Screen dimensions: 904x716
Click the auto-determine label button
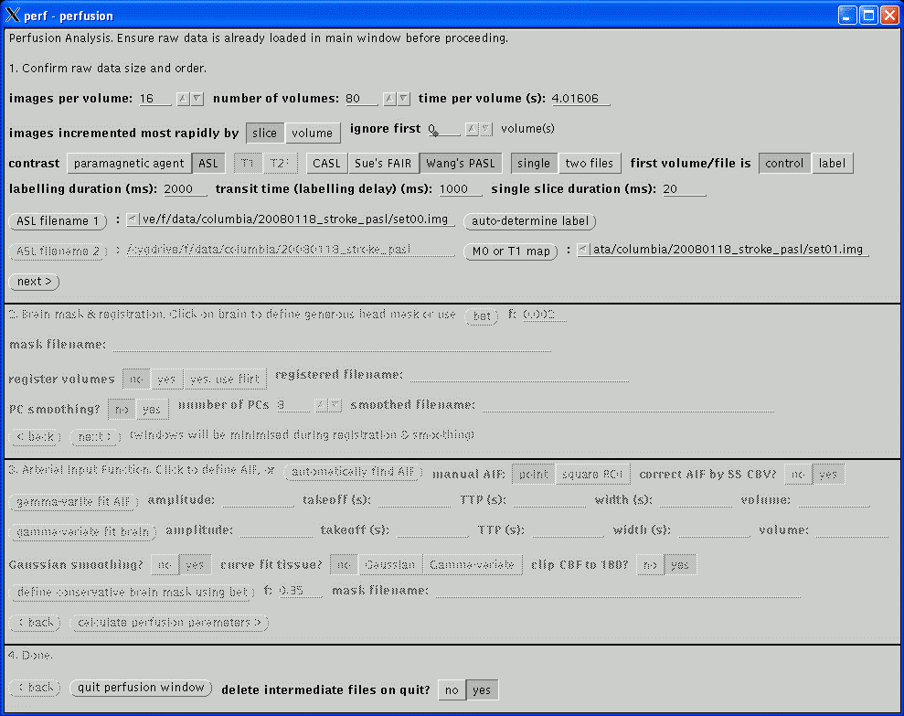click(x=530, y=221)
